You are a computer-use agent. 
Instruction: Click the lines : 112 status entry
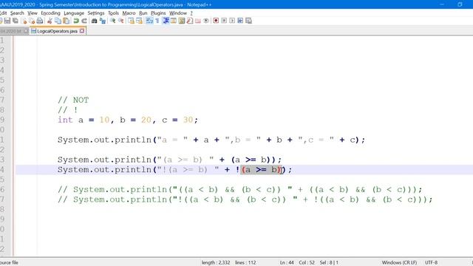tap(245, 263)
